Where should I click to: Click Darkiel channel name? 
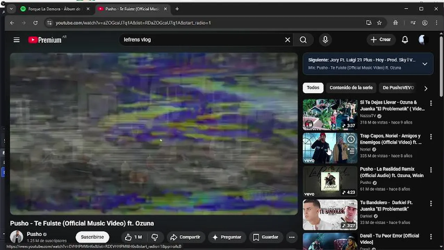367,216
